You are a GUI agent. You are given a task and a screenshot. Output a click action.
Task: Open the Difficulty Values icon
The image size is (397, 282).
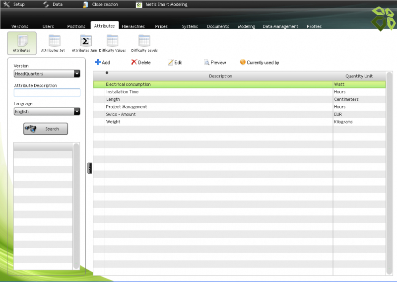pyautogui.click(x=112, y=41)
